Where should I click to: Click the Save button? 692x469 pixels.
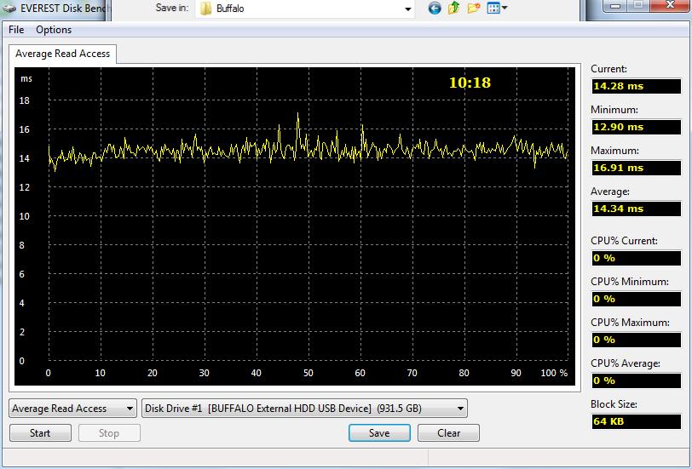tap(379, 433)
